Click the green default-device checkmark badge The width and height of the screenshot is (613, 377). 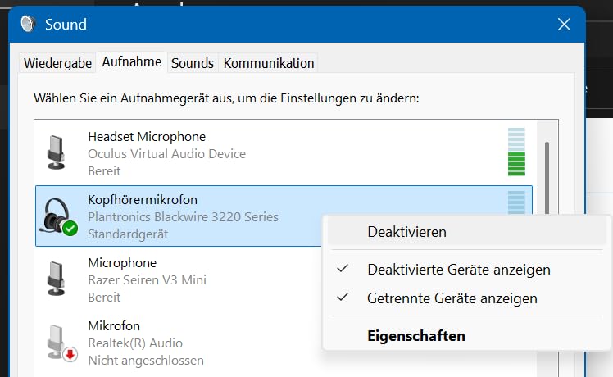click(x=70, y=229)
